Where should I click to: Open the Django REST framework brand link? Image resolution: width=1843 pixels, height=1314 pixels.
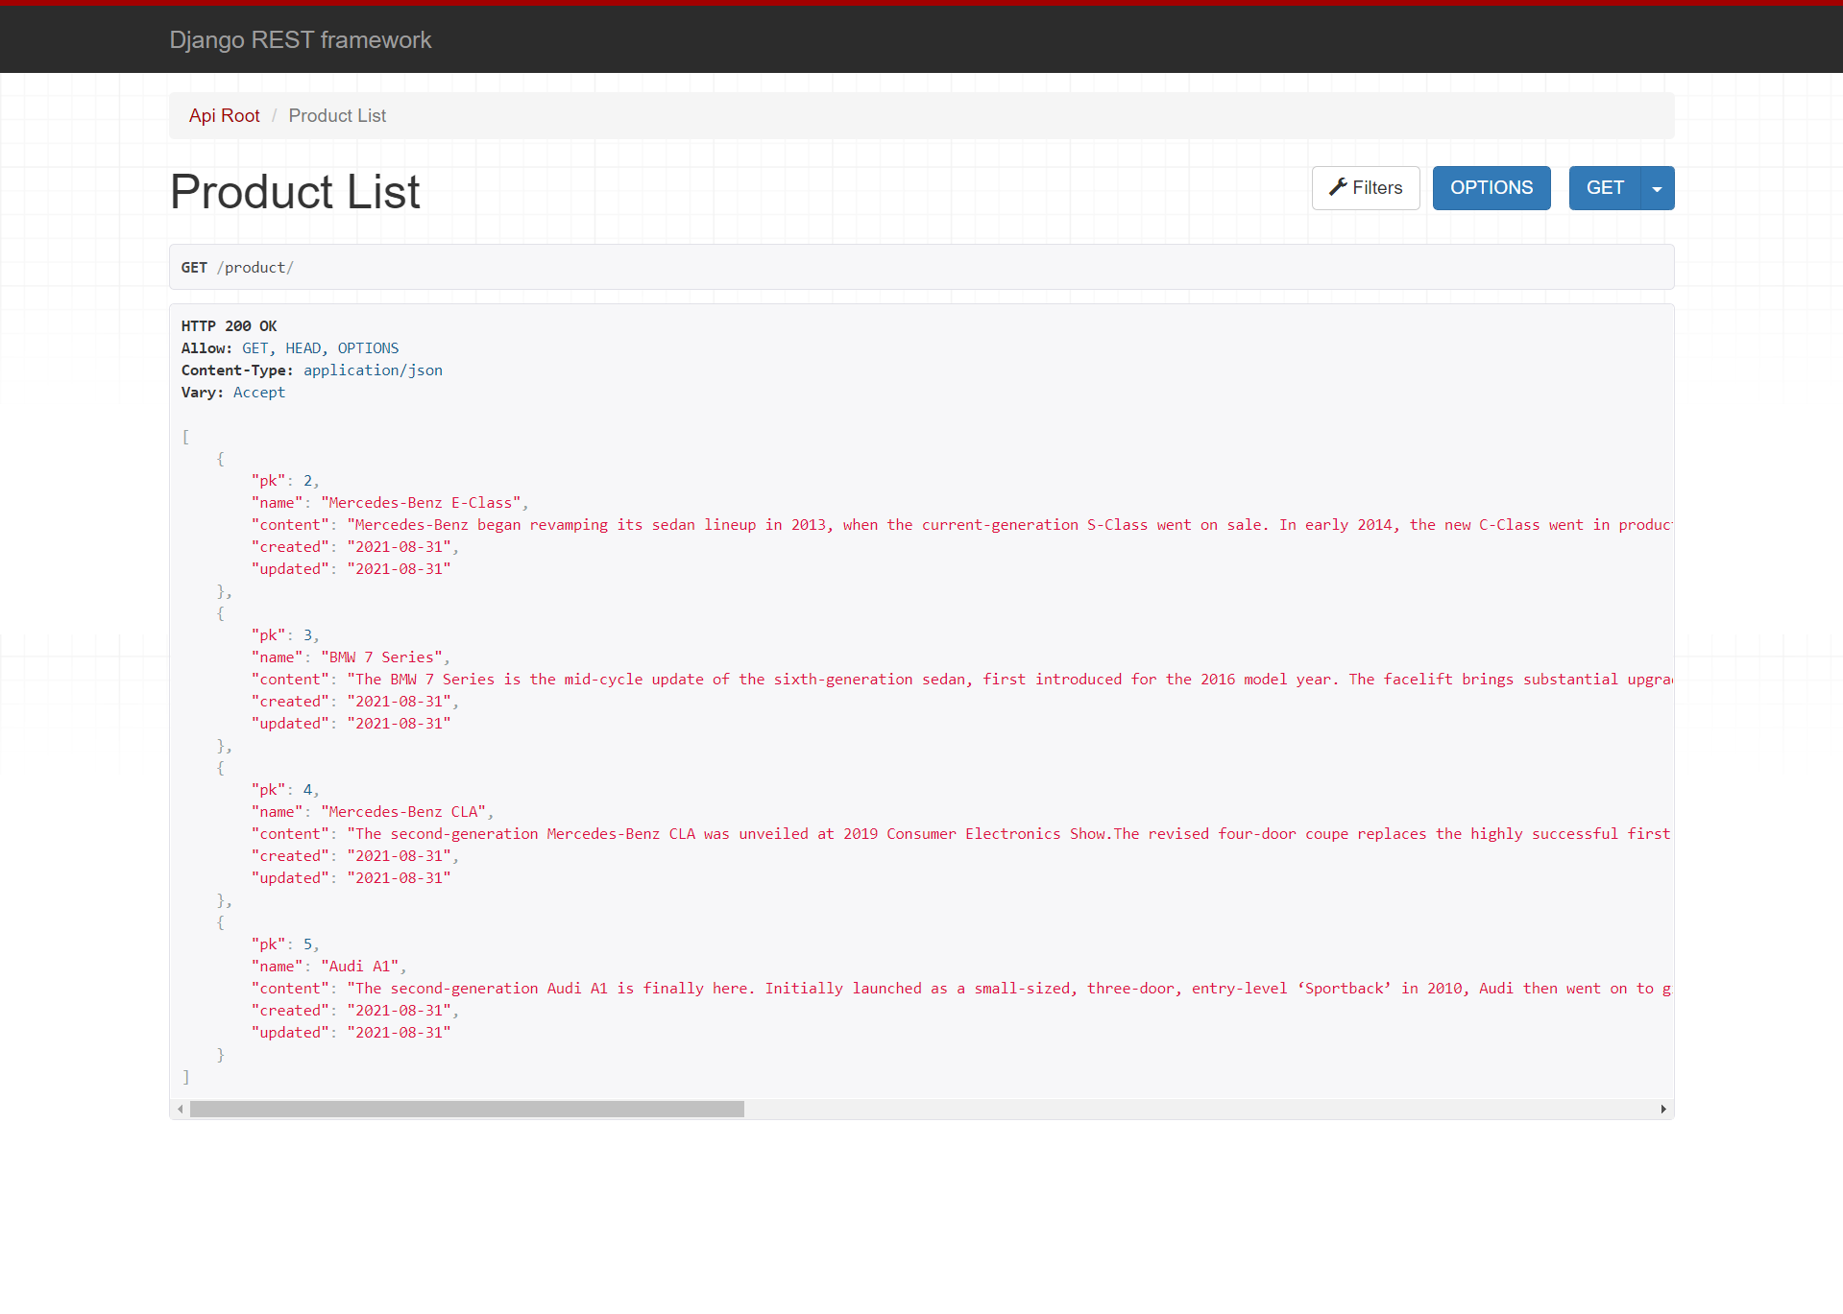coord(300,39)
